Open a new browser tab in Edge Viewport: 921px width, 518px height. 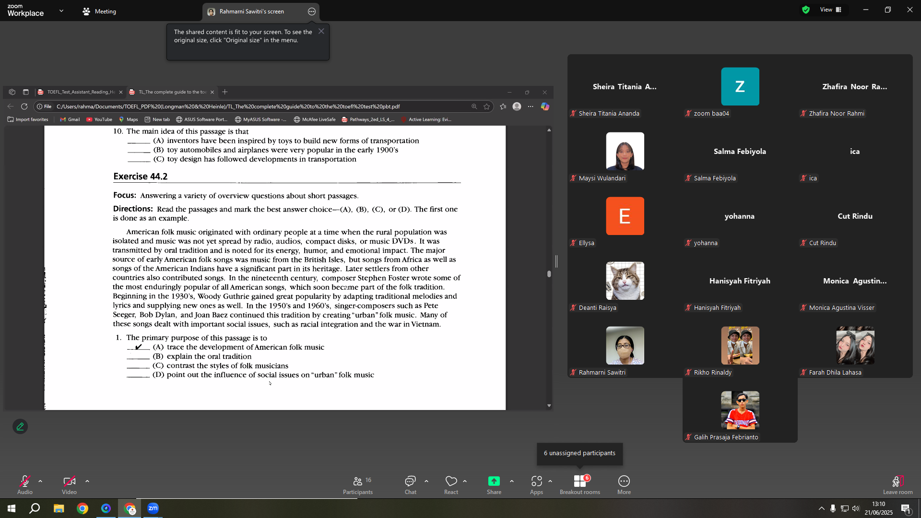(x=225, y=92)
